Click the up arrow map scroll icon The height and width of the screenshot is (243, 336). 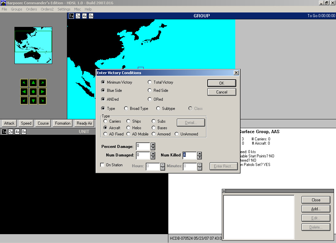(33, 83)
